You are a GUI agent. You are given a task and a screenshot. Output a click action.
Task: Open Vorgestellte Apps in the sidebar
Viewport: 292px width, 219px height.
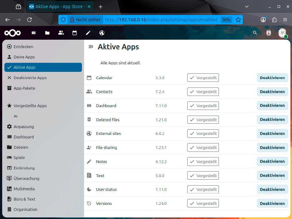pos(43,106)
